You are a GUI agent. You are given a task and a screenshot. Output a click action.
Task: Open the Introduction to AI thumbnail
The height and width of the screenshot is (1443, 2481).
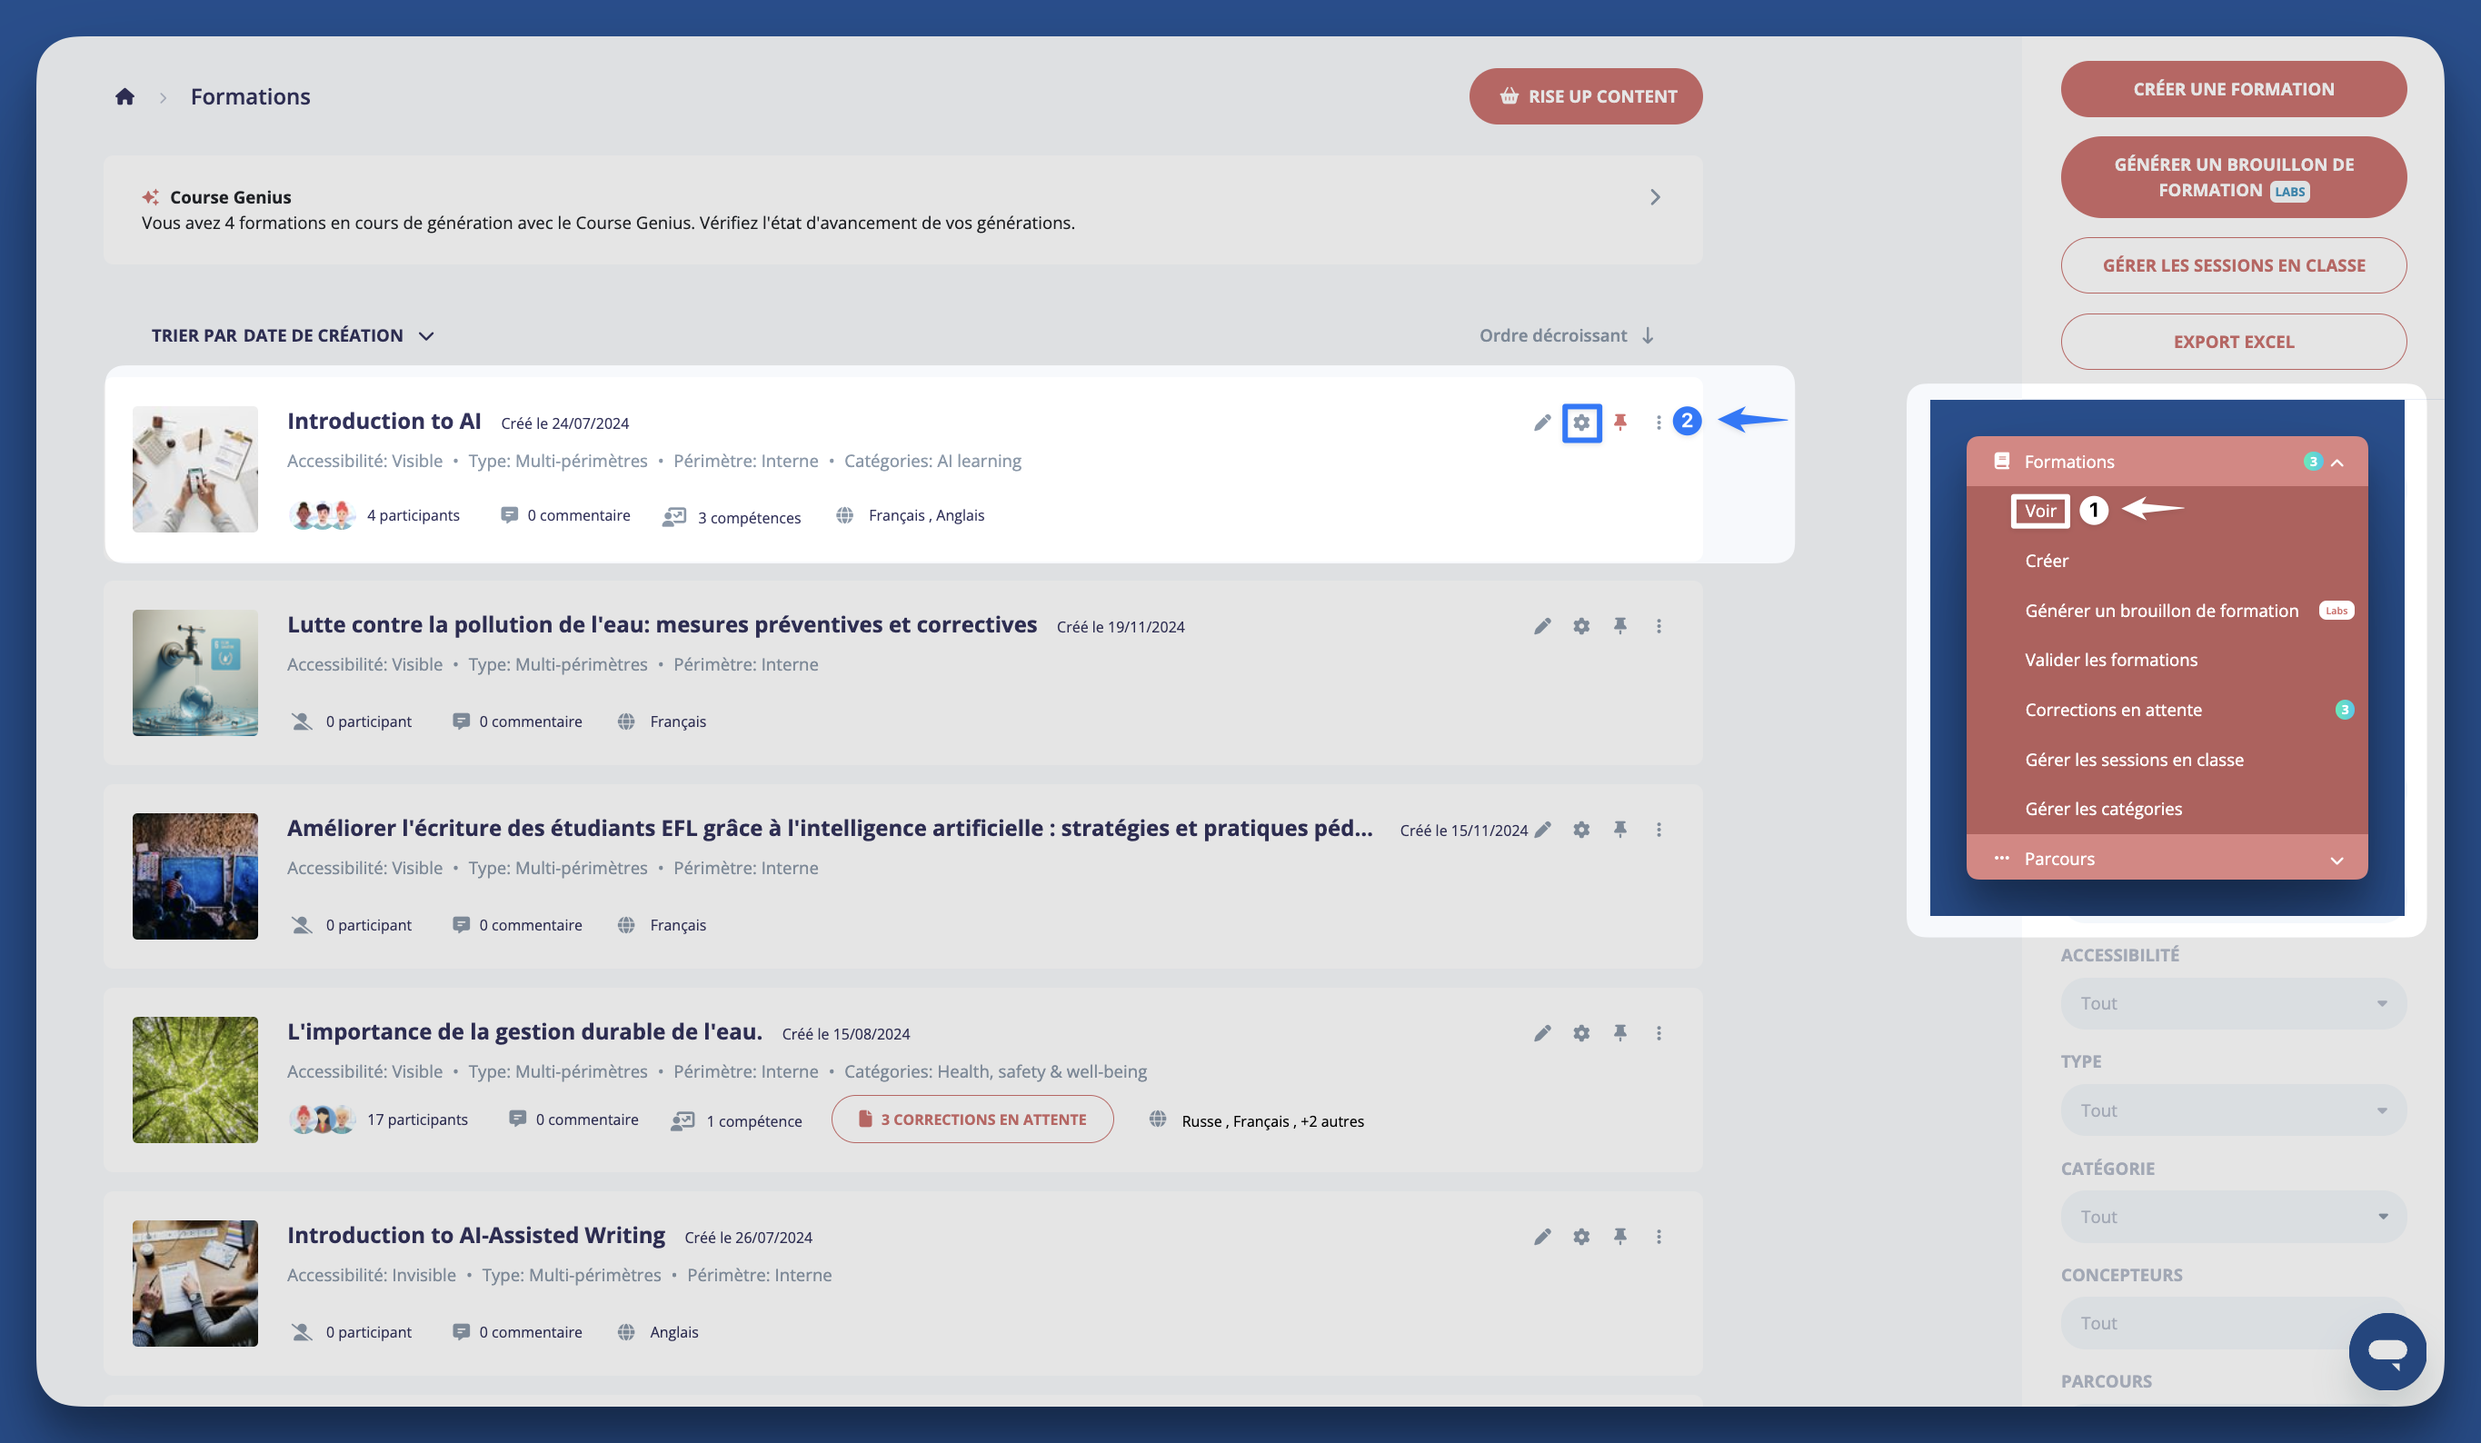pyautogui.click(x=194, y=470)
